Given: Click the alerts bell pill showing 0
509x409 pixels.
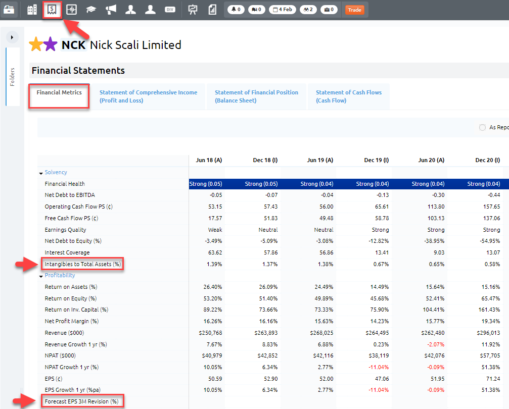Looking at the screenshot, I should coord(236,10).
